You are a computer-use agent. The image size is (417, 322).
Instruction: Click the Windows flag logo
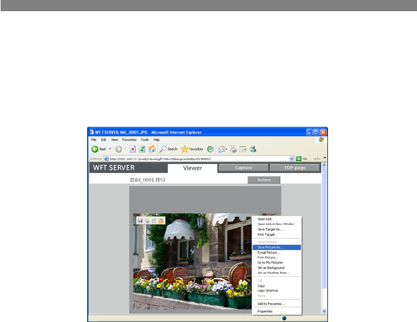coord(321,139)
